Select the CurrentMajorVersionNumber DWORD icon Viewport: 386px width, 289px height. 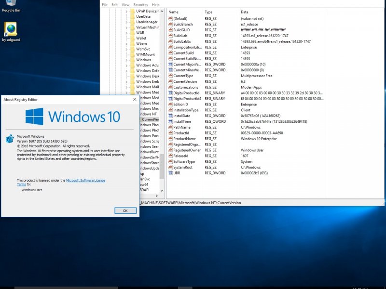point(170,64)
